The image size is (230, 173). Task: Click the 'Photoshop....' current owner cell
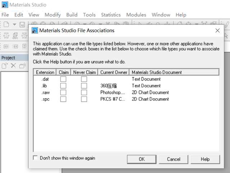pyautogui.click(x=112, y=92)
